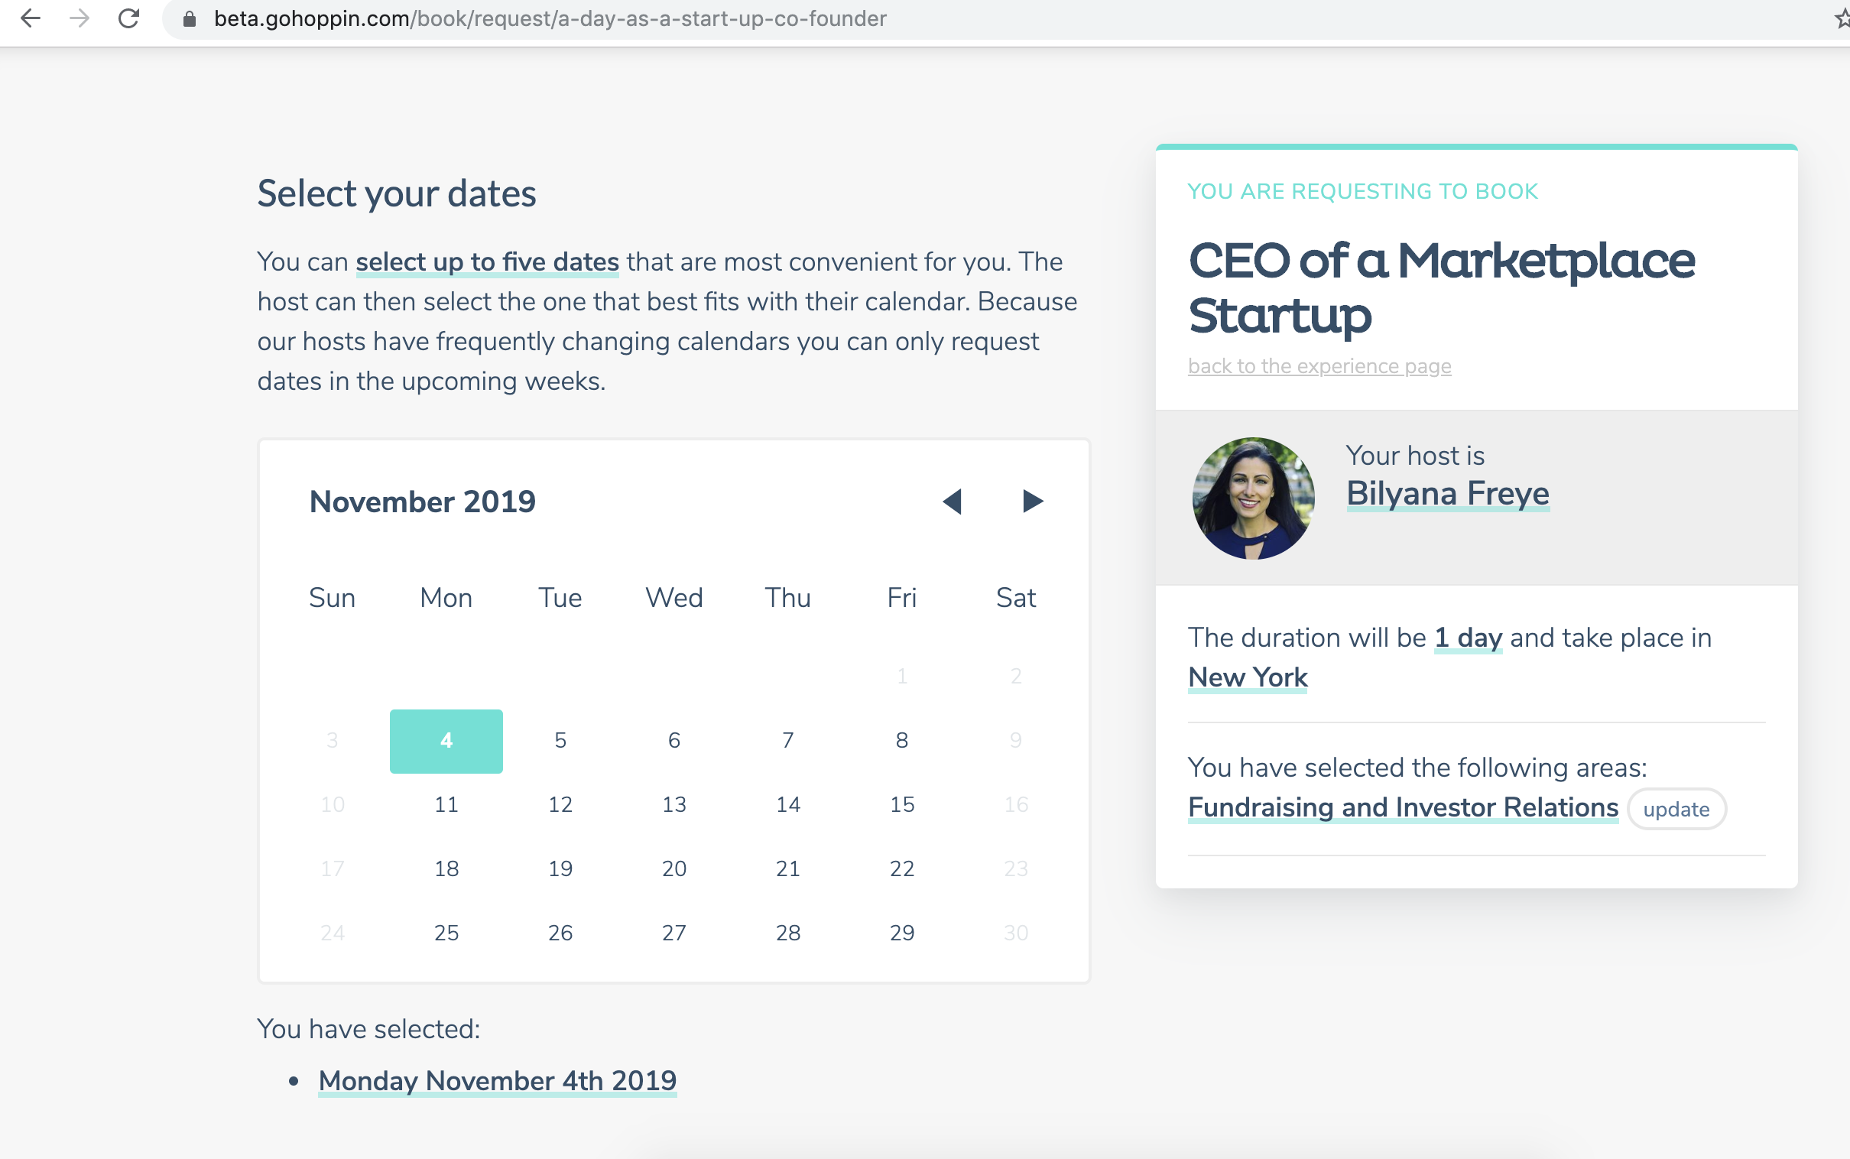Click the browser back arrow
Image resolution: width=1850 pixels, height=1159 pixels.
30,18
